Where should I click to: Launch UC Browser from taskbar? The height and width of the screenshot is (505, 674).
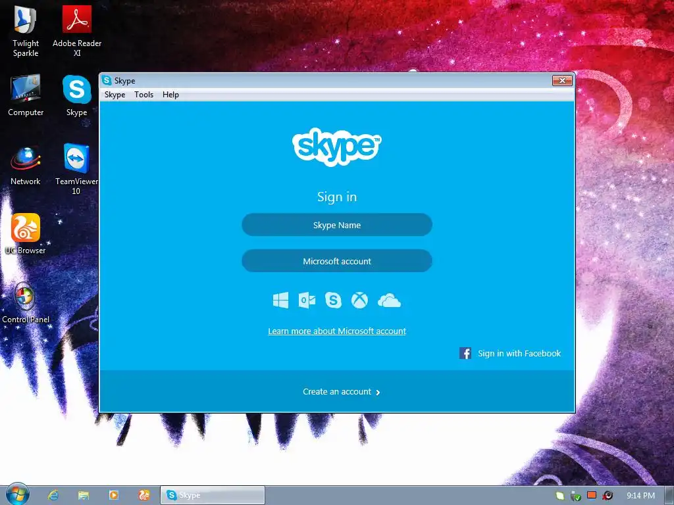click(143, 495)
